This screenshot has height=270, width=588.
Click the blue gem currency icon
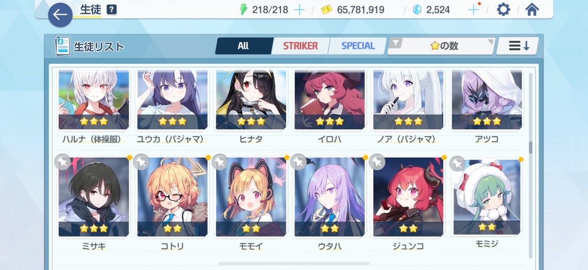[x=417, y=10]
